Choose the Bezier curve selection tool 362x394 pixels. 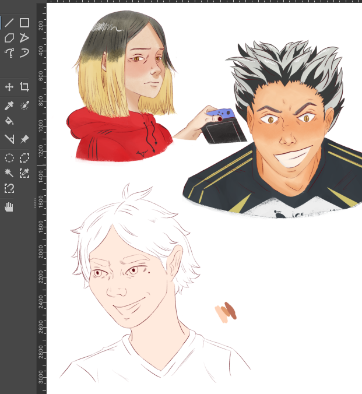click(9, 188)
